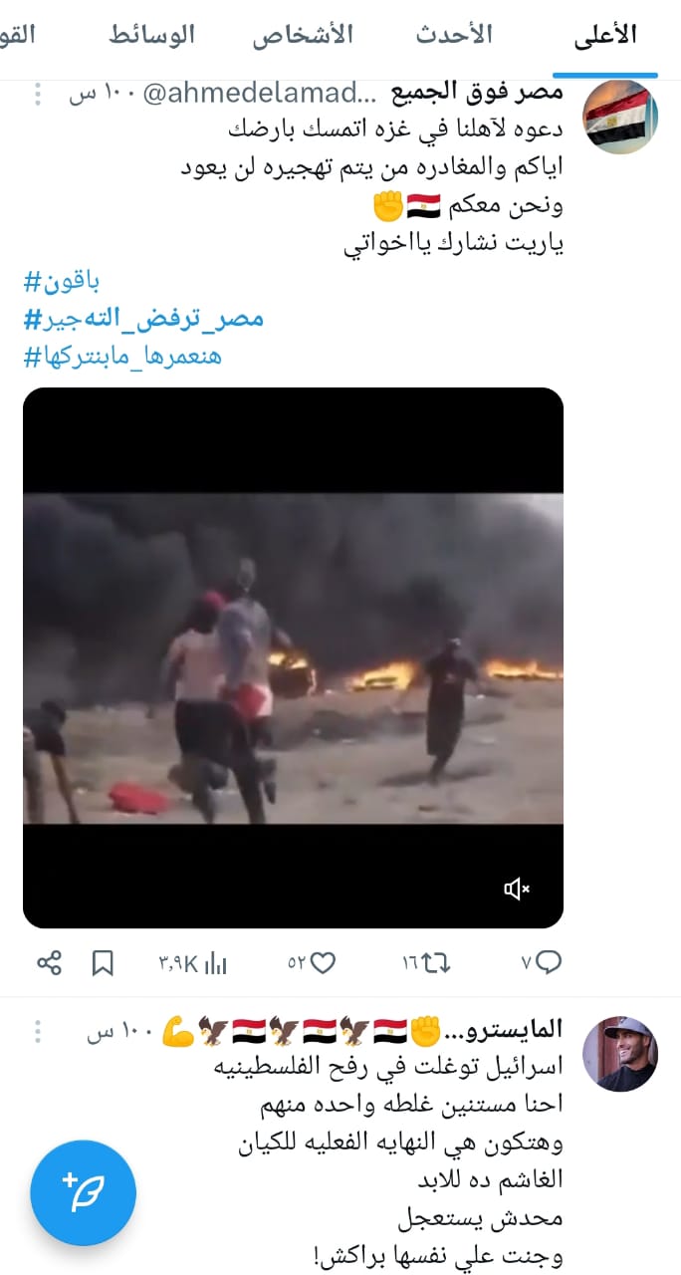Share the first tweet

coord(49,962)
